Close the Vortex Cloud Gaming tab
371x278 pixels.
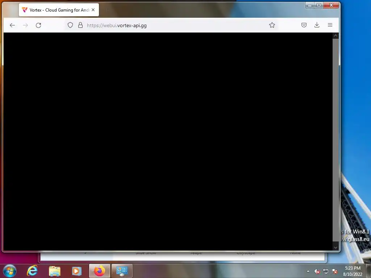93,10
